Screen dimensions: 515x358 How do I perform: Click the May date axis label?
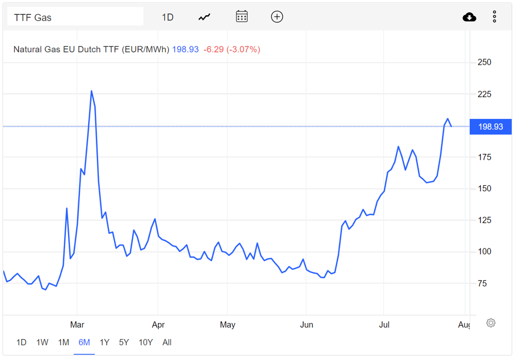point(228,325)
